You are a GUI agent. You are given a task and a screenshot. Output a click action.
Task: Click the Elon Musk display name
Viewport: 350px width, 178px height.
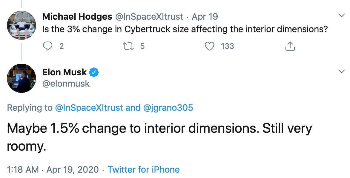65,72
